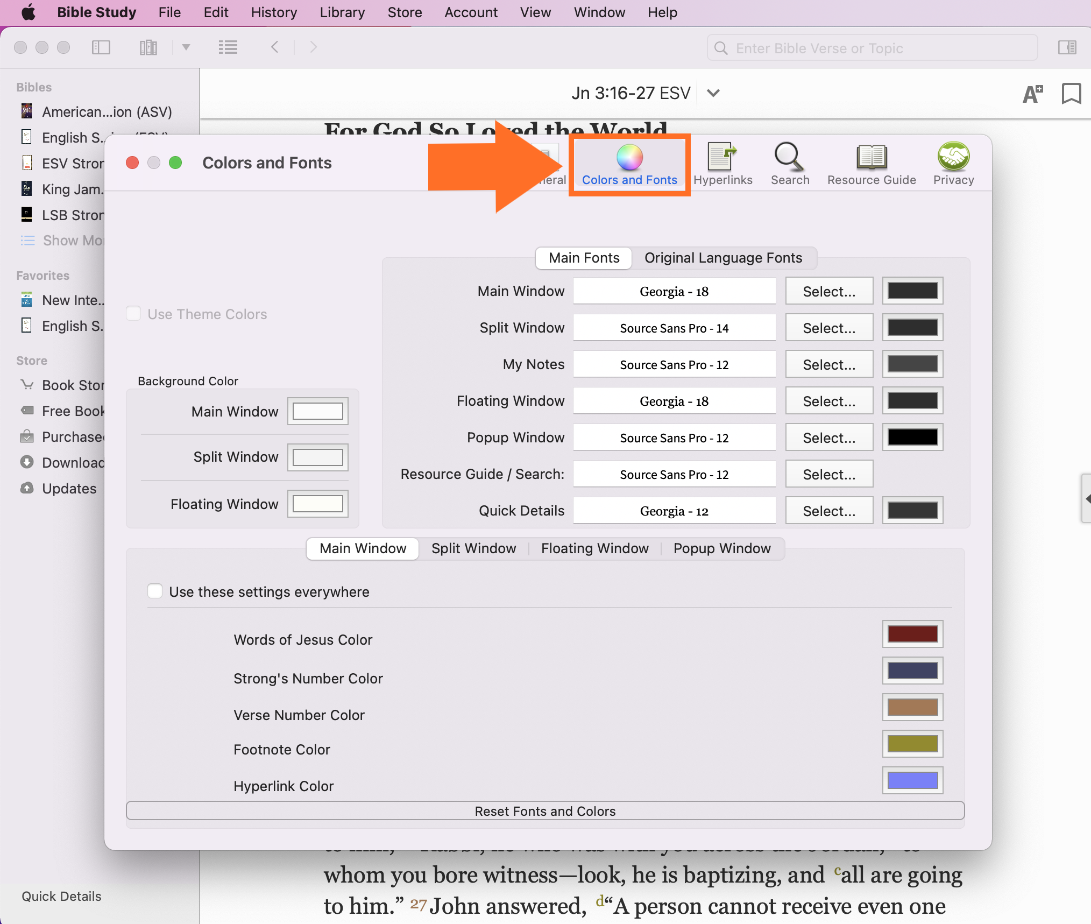
Task: Click Reset Fonts and Colors button
Action: click(544, 811)
